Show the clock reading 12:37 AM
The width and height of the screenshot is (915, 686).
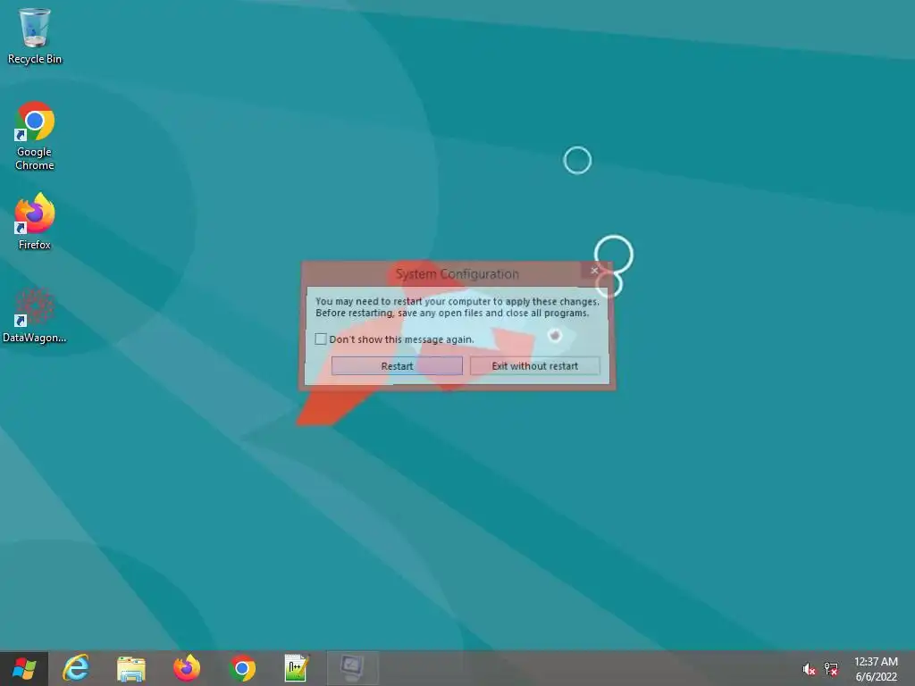(x=876, y=662)
